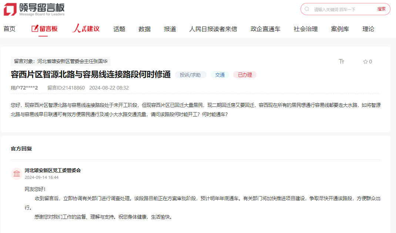396x233 pixels.
Task: Go to 社会治理 section
Action: click(x=305, y=29)
